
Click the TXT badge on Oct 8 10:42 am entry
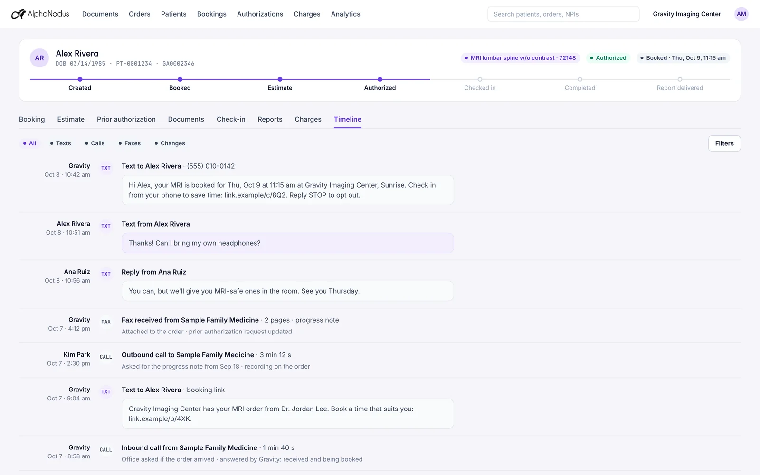click(106, 168)
